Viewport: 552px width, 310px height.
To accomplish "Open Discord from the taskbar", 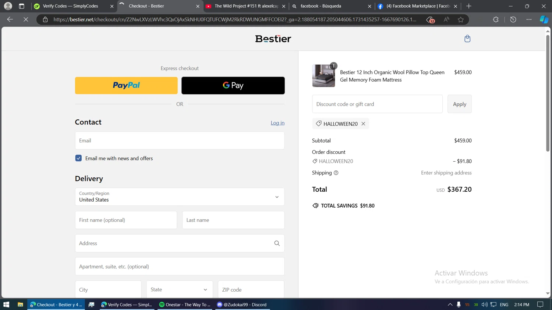I will (x=243, y=304).
